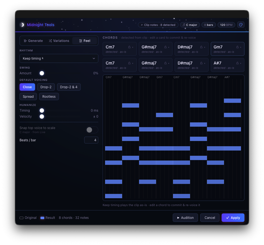264x245 pixels.
Task: Switch to the Variations tab
Action: click(x=59, y=41)
